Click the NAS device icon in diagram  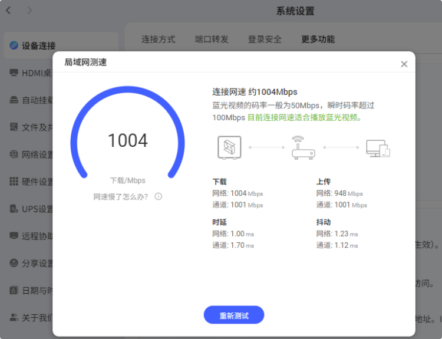229,147
